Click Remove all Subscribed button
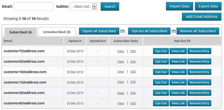 point(198,31)
